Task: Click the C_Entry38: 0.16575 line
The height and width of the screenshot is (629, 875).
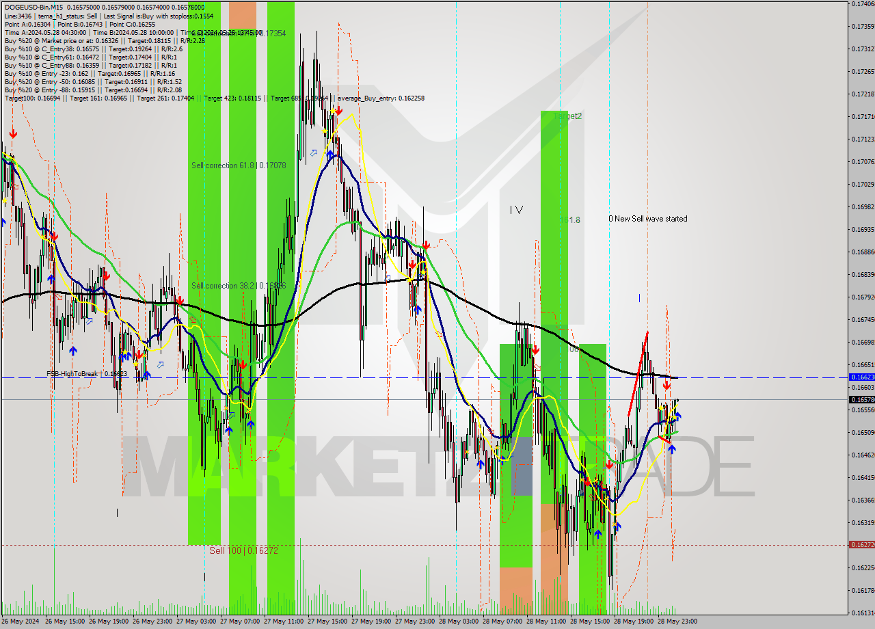Action: (x=93, y=49)
